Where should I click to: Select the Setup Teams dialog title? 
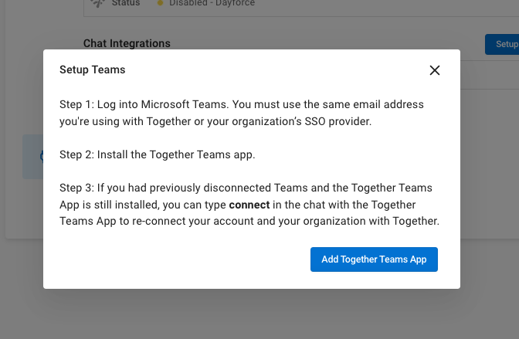coord(93,69)
